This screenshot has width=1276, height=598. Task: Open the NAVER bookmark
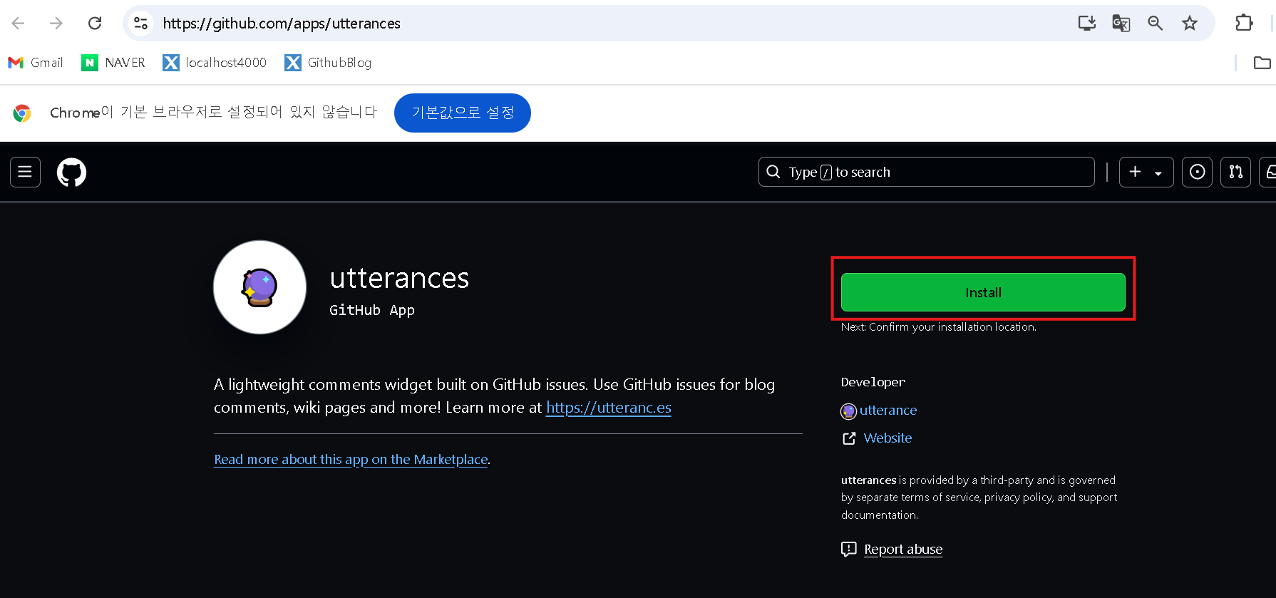113,63
